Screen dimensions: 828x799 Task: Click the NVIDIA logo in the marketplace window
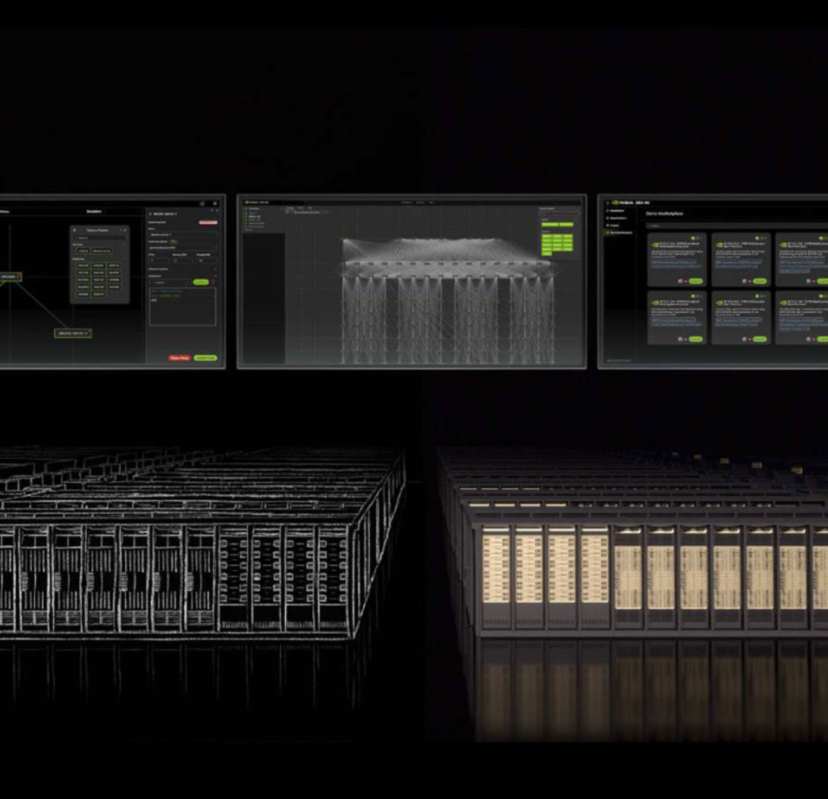pos(616,202)
